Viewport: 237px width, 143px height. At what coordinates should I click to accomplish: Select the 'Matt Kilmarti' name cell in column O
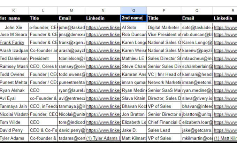coord(133,138)
